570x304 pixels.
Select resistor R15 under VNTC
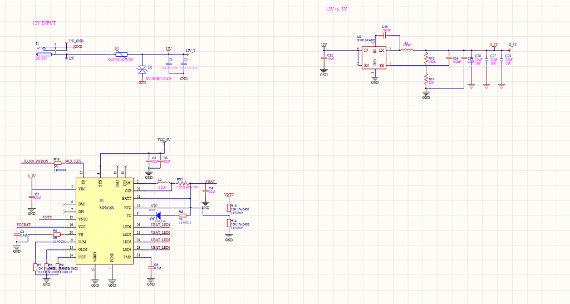[x=228, y=208]
